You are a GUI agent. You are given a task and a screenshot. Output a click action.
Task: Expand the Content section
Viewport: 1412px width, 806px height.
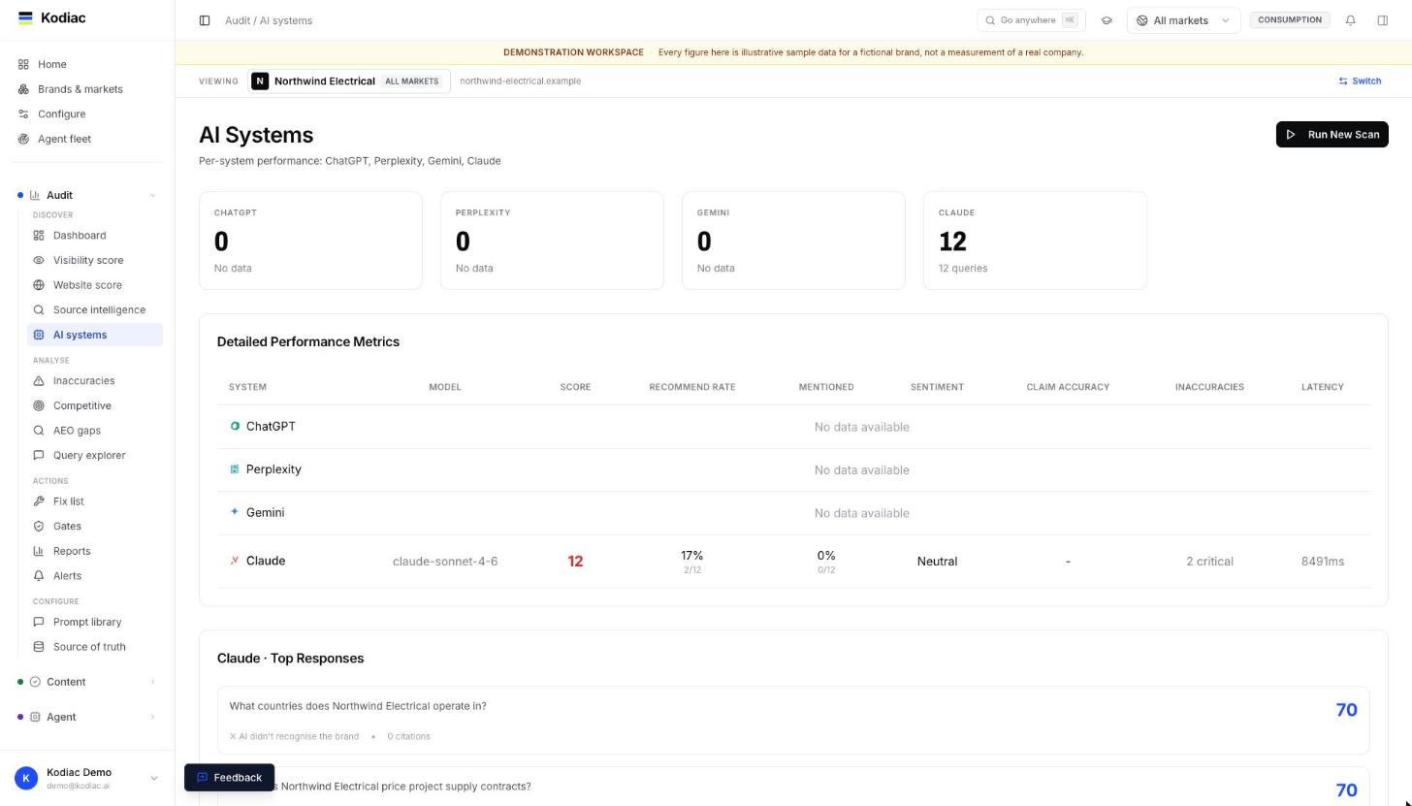[152, 682]
